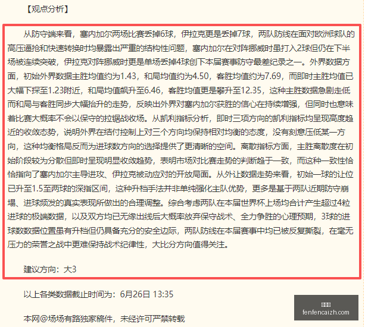Click the 建议方向：大3 recommendation line
This screenshot has width=365, height=327.
pos(50,269)
